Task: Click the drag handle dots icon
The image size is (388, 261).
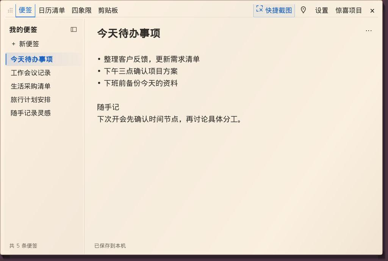Action: (10, 10)
